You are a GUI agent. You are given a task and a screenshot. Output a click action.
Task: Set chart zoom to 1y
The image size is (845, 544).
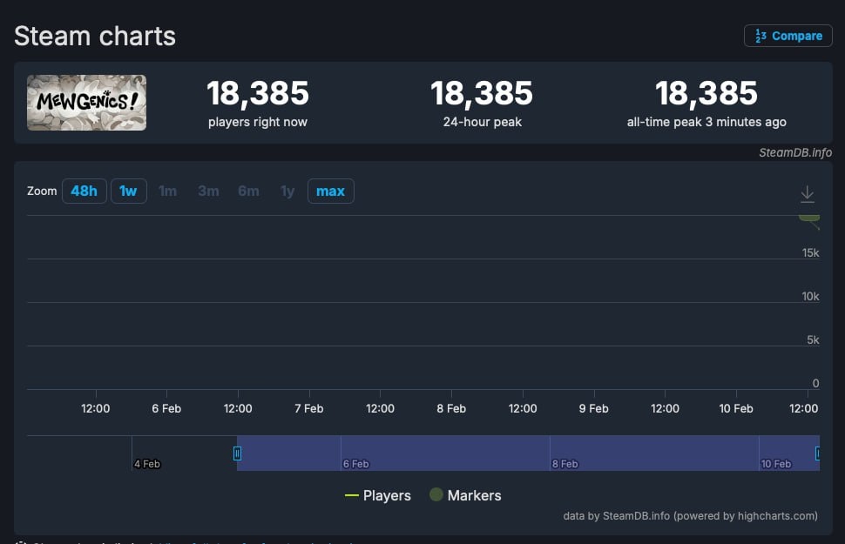(x=287, y=191)
